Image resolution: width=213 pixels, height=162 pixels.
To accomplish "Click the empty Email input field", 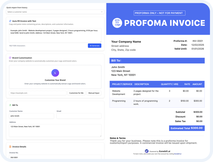I will (x=79, y=116).
